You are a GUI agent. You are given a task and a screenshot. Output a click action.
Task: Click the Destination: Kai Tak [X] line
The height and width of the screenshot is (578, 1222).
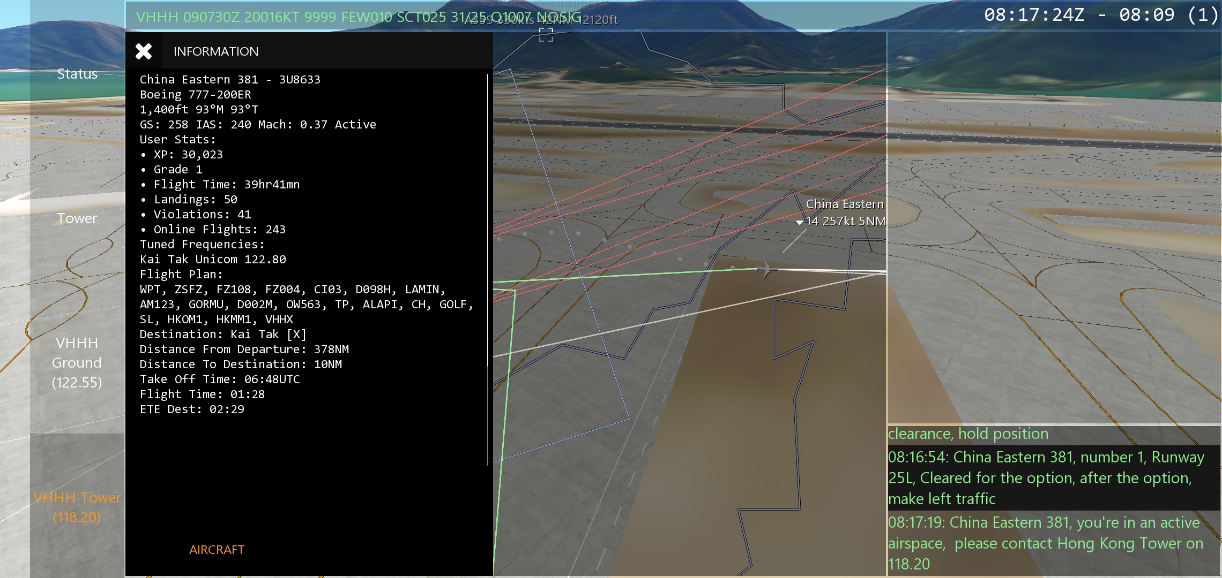(x=223, y=334)
